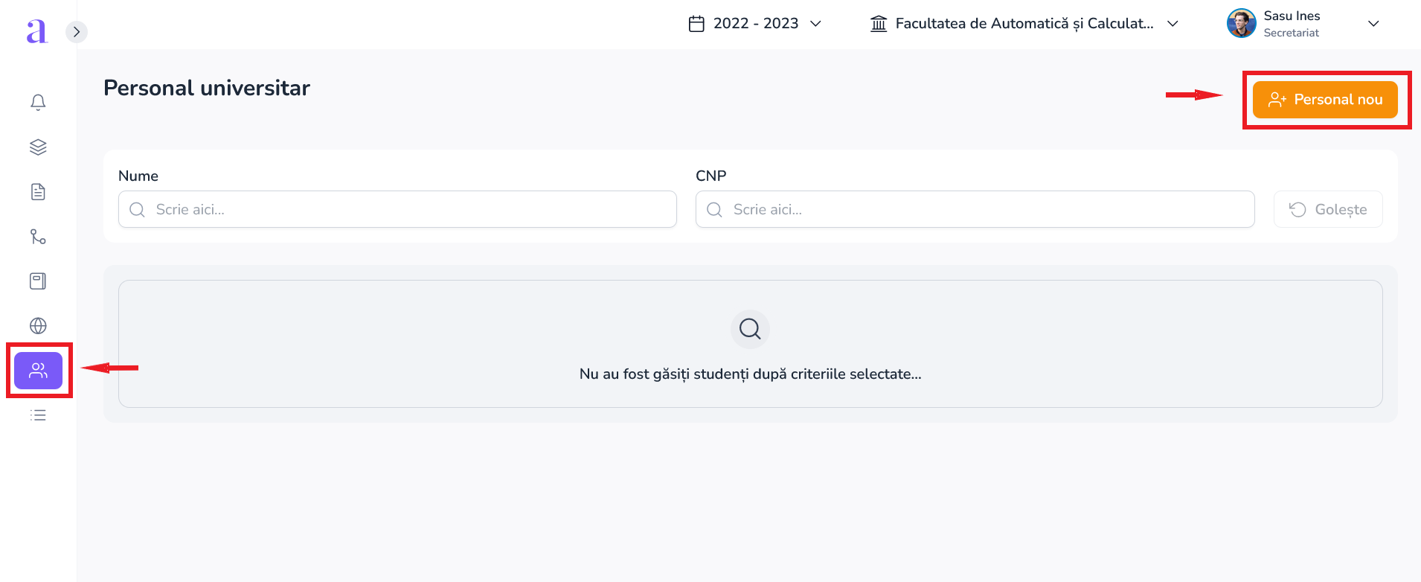Click the Golește reset button
Image resolution: width=1421 pixels, height=582 pixels.
coord(1328,209)
